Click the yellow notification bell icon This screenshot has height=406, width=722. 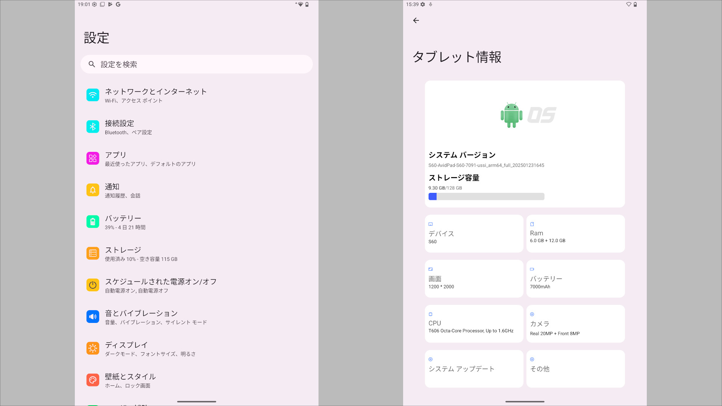(93, 190)
